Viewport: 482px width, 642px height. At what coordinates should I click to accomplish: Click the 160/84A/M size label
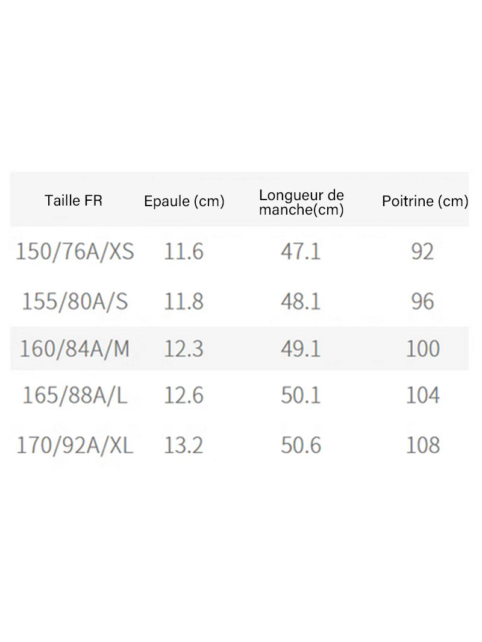click(x=75, y=349)
